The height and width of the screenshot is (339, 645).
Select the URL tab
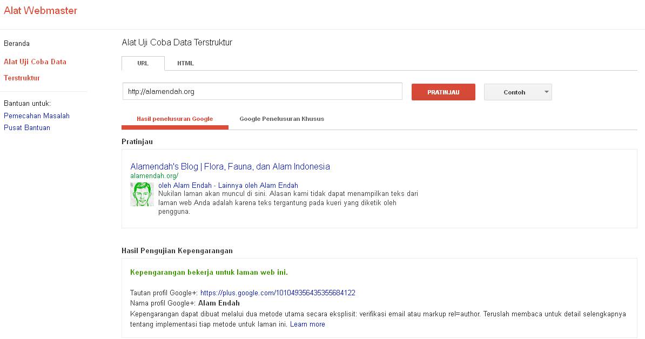143,63
